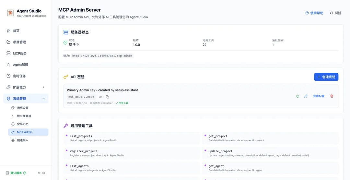
Task: Toggle the key's green power icon
Action: [x=297, y=96]
